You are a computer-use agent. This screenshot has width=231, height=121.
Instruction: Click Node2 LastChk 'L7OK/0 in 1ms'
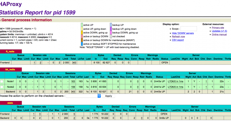(175, 87)
